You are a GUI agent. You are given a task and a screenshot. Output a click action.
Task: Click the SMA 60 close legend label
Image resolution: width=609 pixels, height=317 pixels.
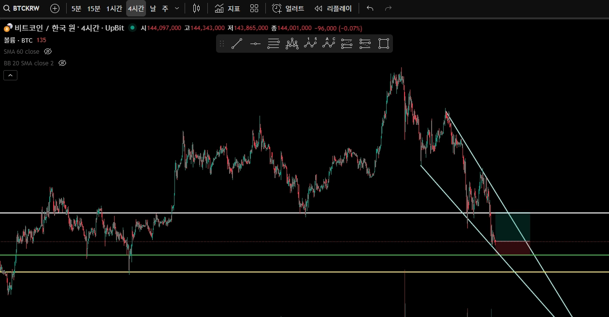click(22, 51)
